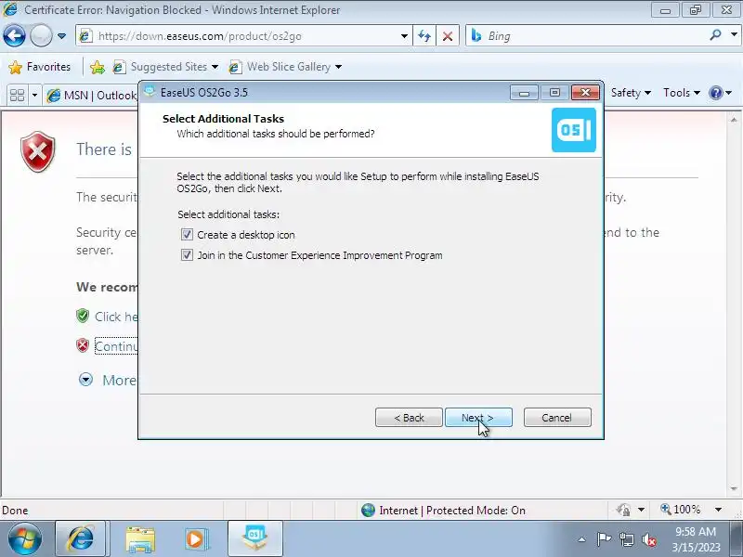
Task: Click the 100% zoom level button
Action: [x=681, y=510]
